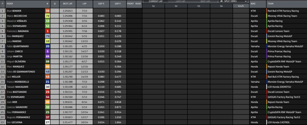Click gap to first value 1.010

point(118,118)
